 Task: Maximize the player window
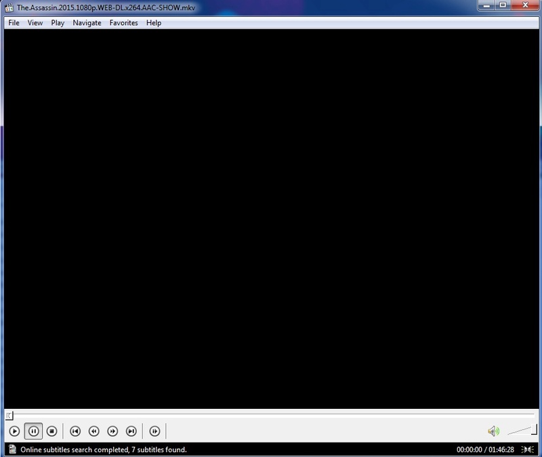point(503,5)
